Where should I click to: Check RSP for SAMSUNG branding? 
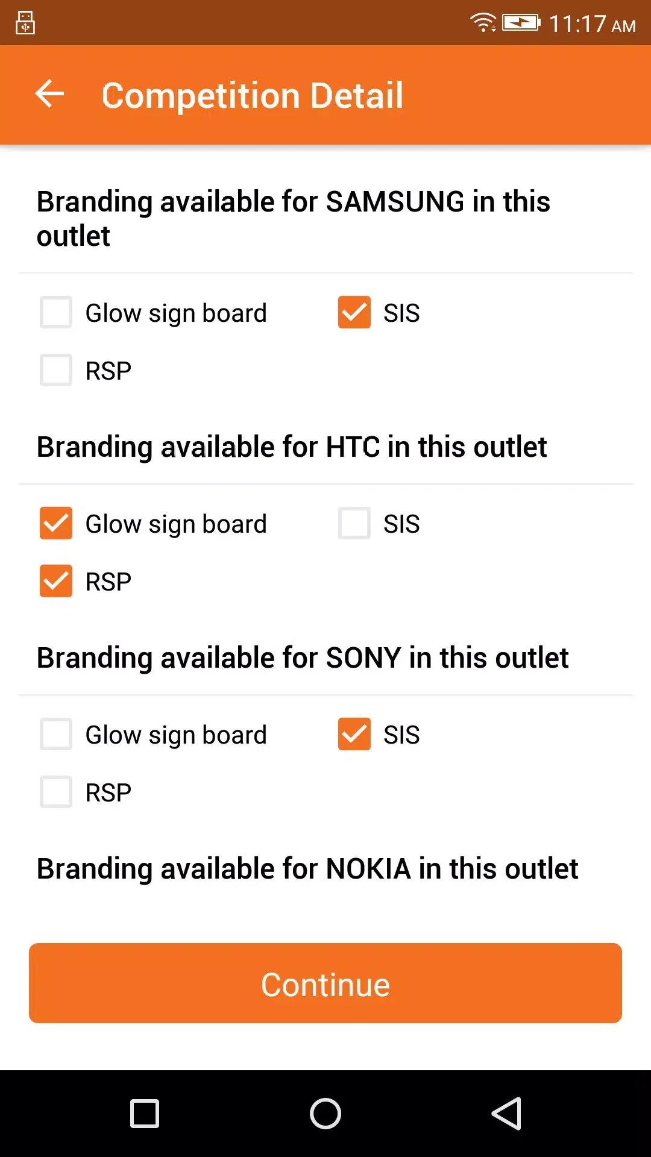point(56,370)
